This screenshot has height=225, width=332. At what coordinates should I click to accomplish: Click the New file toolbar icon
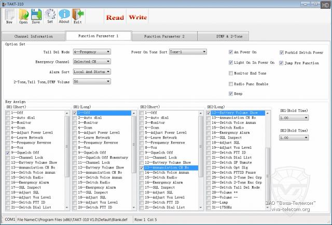pos(9,16)
